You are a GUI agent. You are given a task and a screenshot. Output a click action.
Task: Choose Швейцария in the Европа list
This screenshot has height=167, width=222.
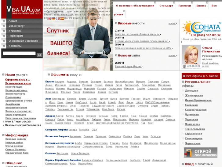coord(89,92)
